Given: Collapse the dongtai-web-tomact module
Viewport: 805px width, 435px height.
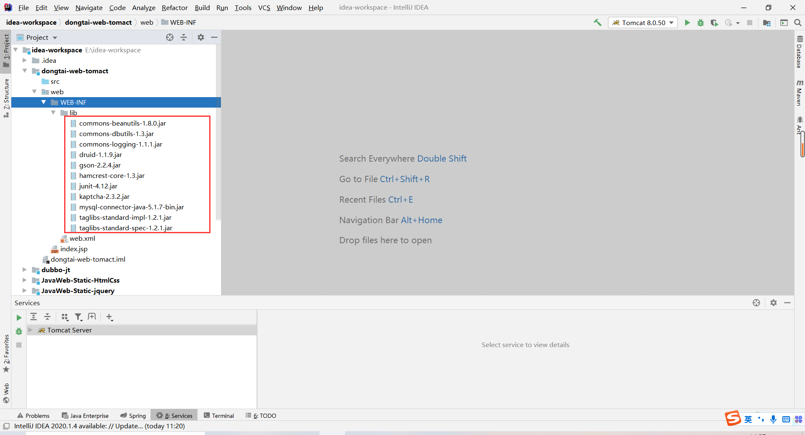Looking at the screenshot, I should pyautogui.click(x=25, y=71).
